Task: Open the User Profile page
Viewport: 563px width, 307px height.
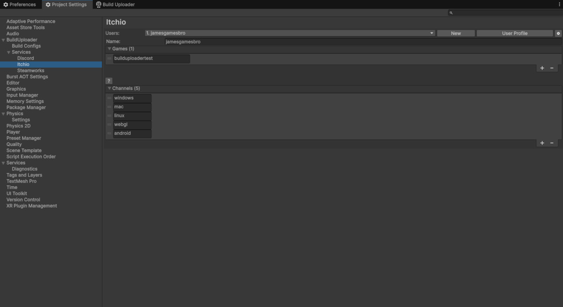Action: point(515,33)
